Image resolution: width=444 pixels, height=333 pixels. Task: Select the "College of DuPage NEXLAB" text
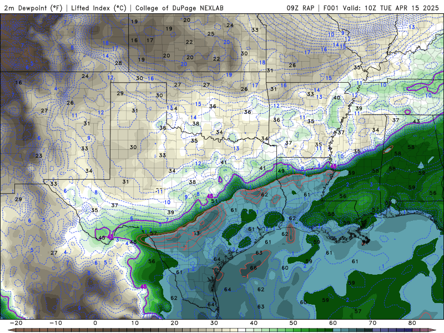coord(179,8)
